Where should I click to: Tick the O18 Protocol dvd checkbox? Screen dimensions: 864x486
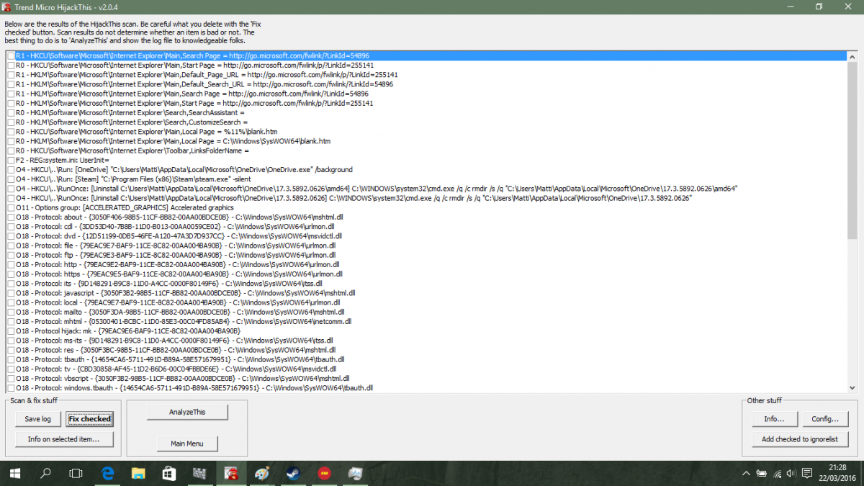pyautogui.click(x=10, y=236)
